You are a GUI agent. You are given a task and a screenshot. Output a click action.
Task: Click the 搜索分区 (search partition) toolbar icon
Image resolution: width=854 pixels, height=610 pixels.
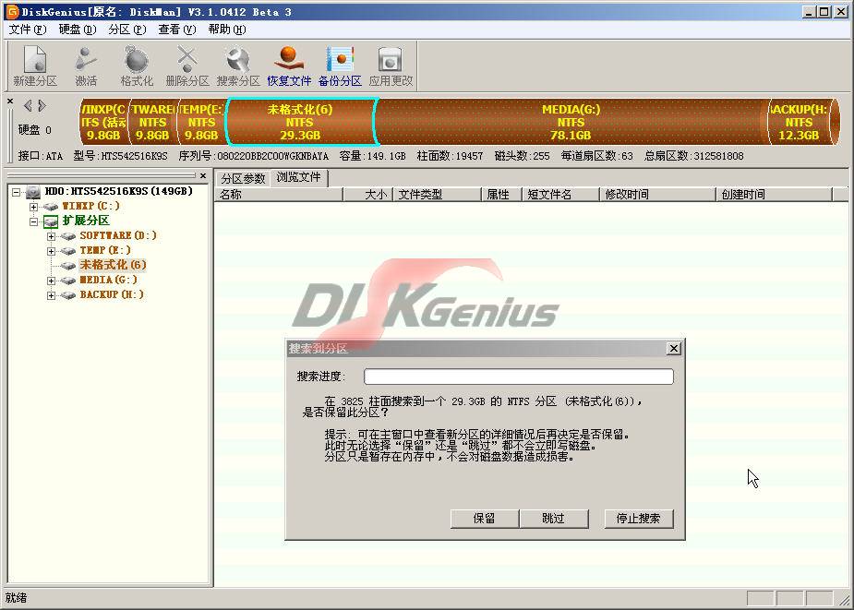coord(238,66)
